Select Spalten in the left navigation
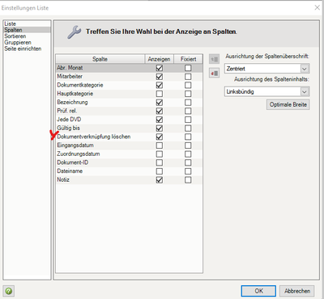Screen dimensions: 324x299 pos(13,30)
